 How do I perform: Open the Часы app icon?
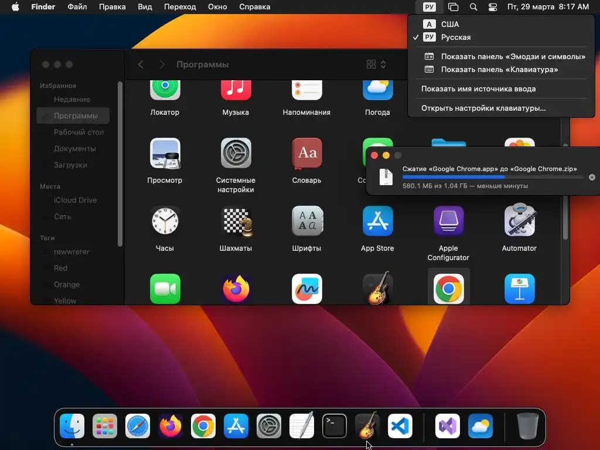pos(165,221)
